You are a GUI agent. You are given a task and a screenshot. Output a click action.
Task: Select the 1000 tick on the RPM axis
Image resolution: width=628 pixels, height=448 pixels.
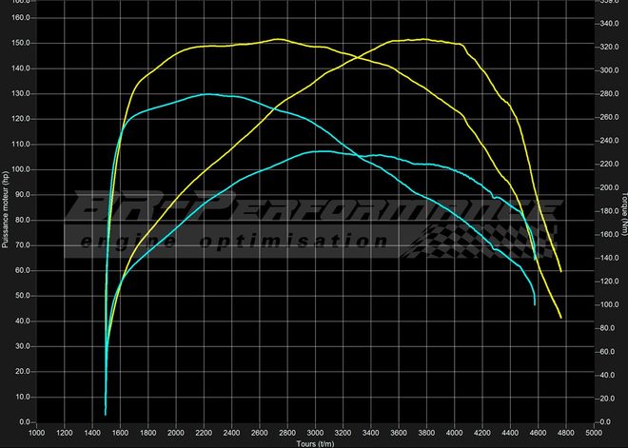36,432
